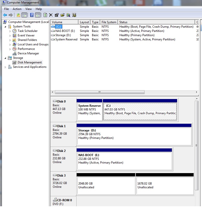The height and width of the screenshot is (208, 202).
Task: Open the File menu
Action: [6, 9]
